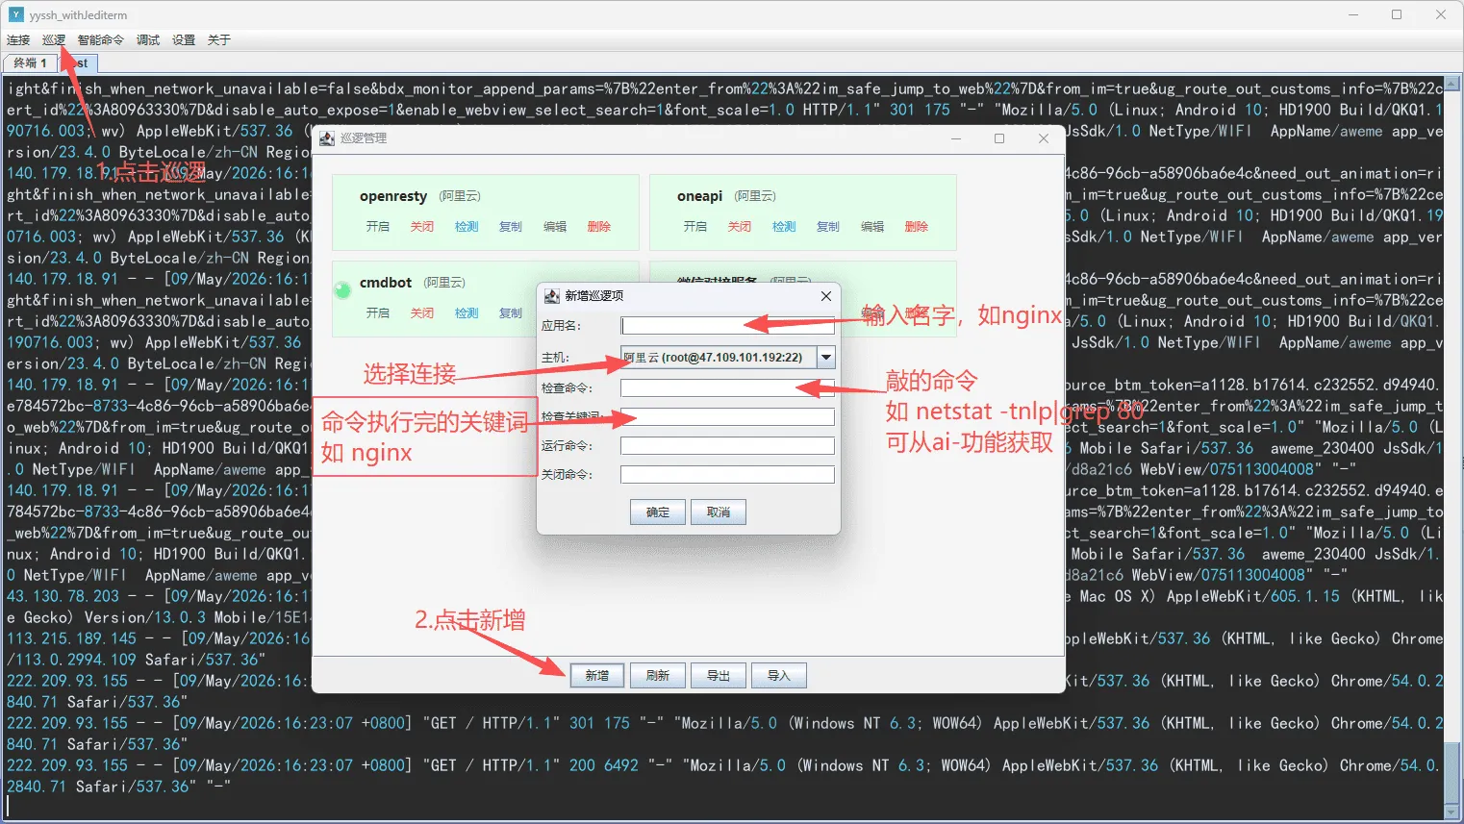Open the 调试 menu

(148, 40)
